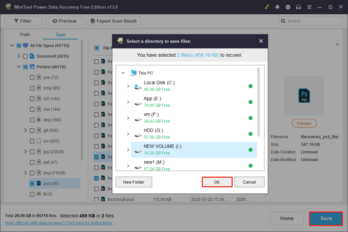
Task: Toggle the jpg (23038) checkbox
Action: [32, 152]
